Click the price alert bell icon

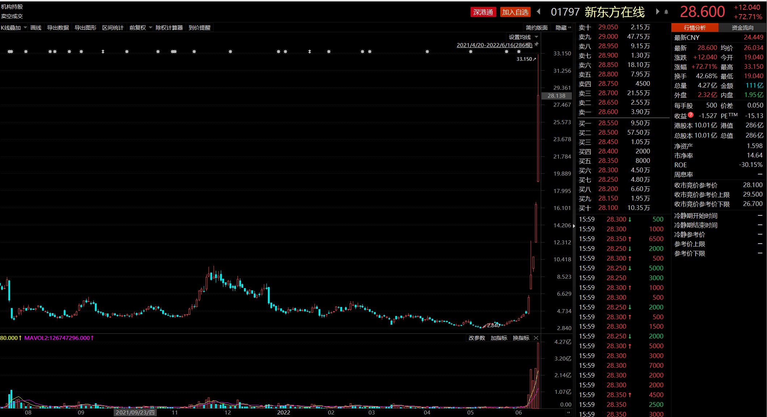tap(666, 12)
